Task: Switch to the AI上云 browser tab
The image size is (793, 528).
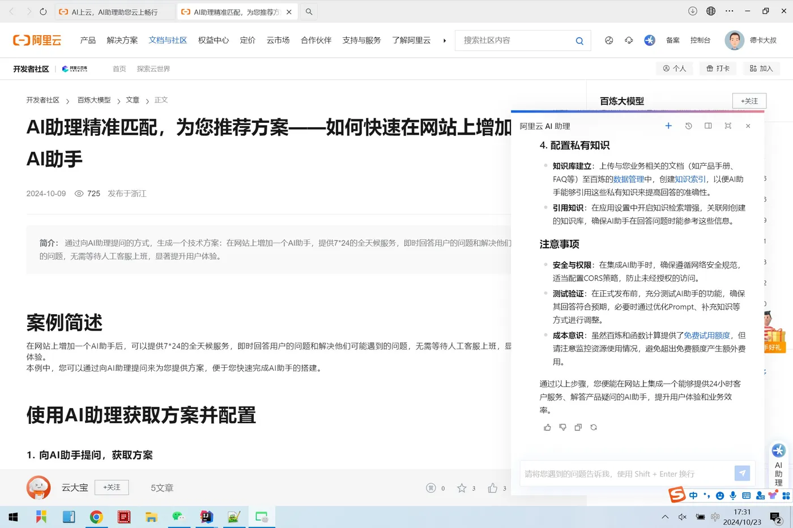Action: [115, 11]
